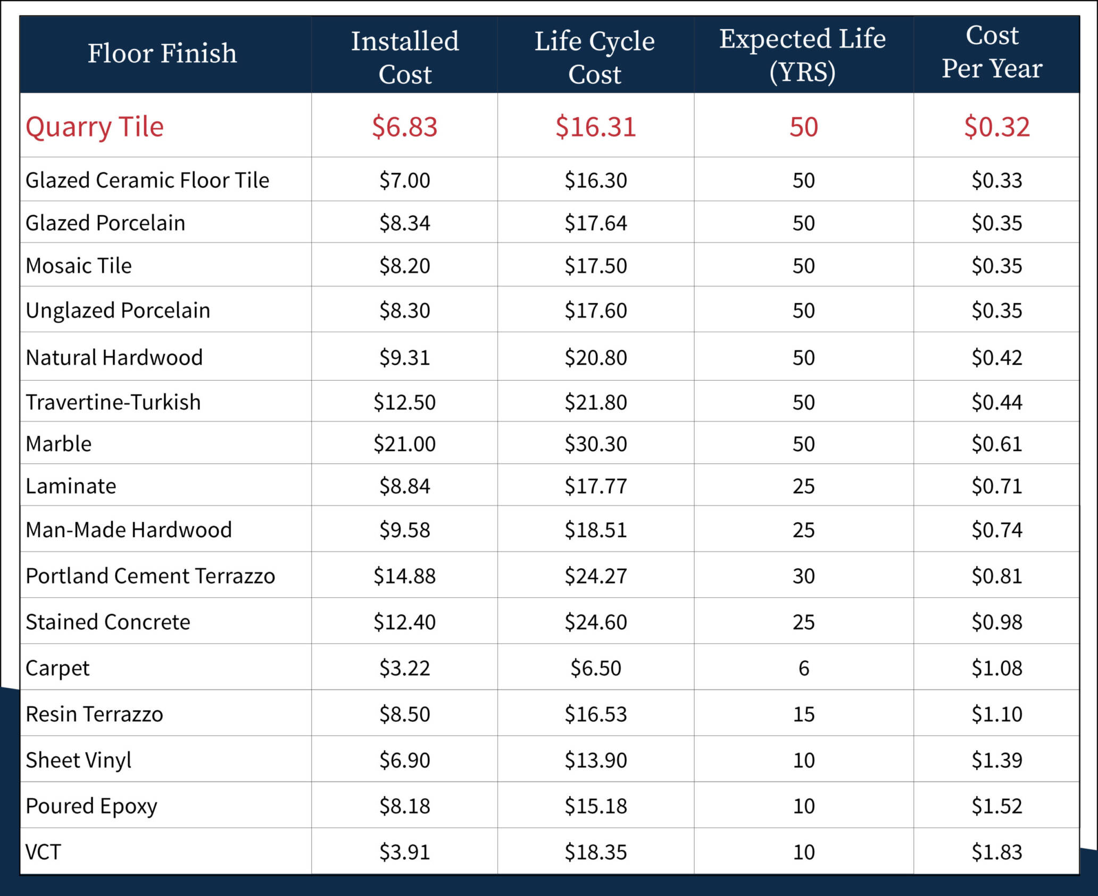The image size is (1098, 896).
Task: Click the Laminate row label
Action: coord(71,486)
